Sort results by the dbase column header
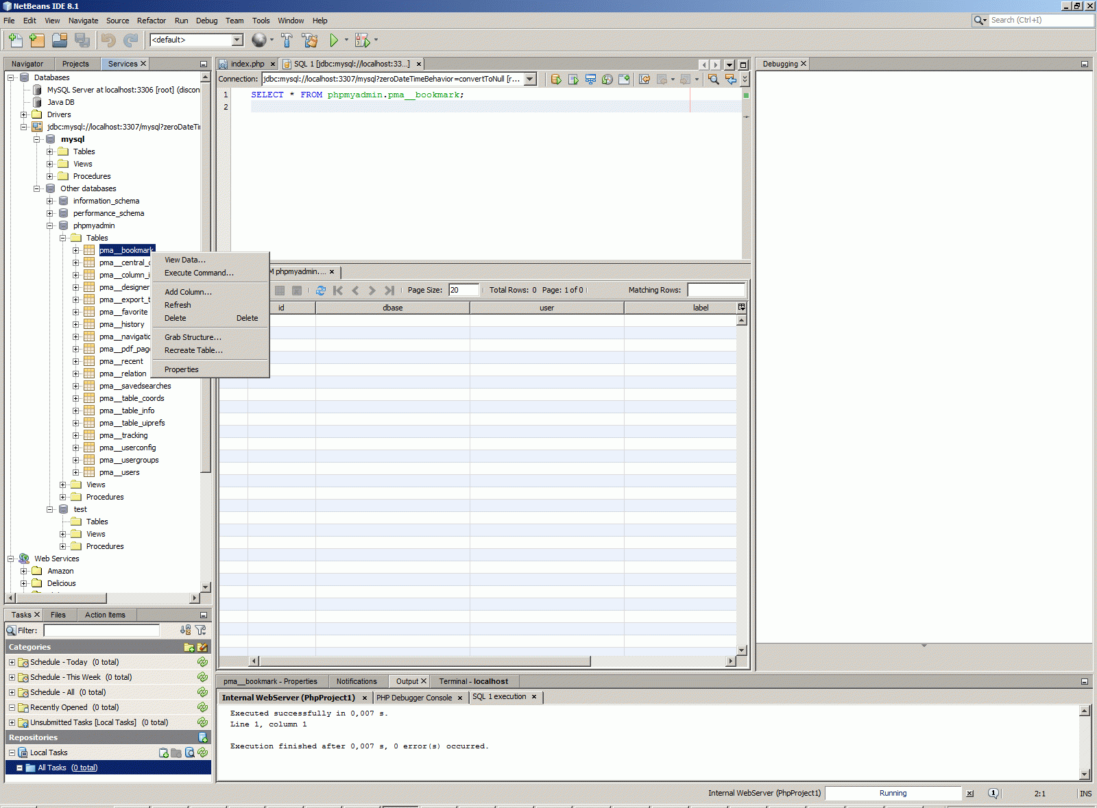Viewport: 1097px width, 808px height. (393, 308)
